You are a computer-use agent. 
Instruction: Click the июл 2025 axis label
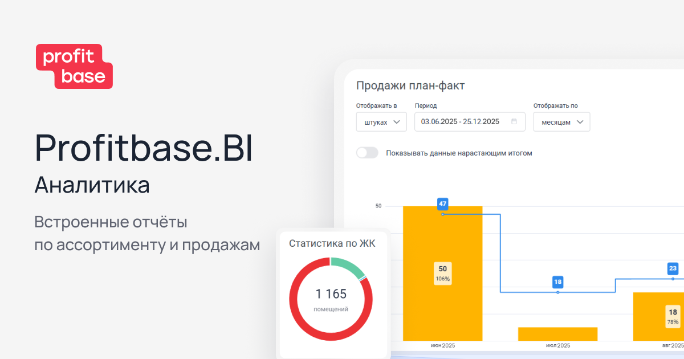(558, 346)
